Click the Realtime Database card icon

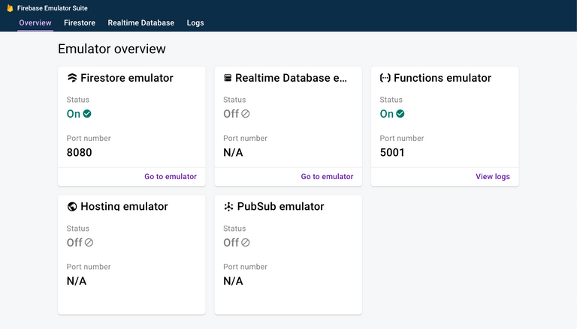[x=228, y=78]
